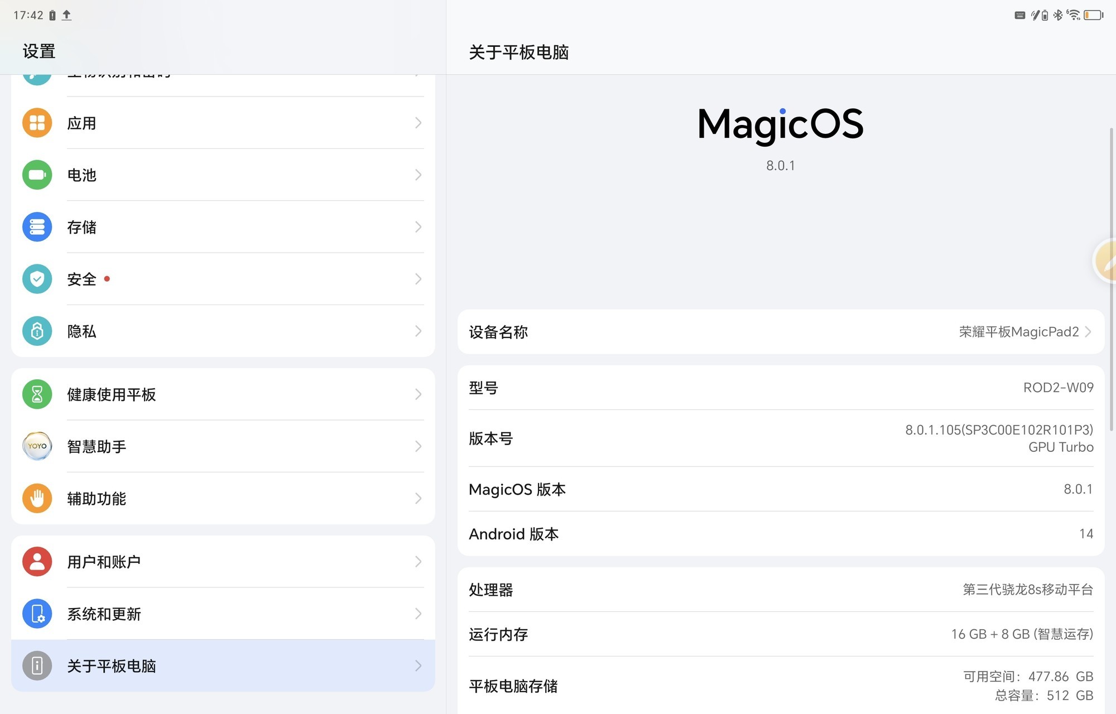Screen dimensions: 1116x714
Task: Click the 版本号 version row
Action: 781,438
